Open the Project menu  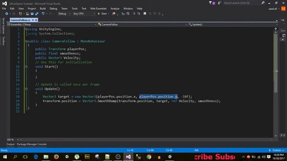[x=32, y=8]
